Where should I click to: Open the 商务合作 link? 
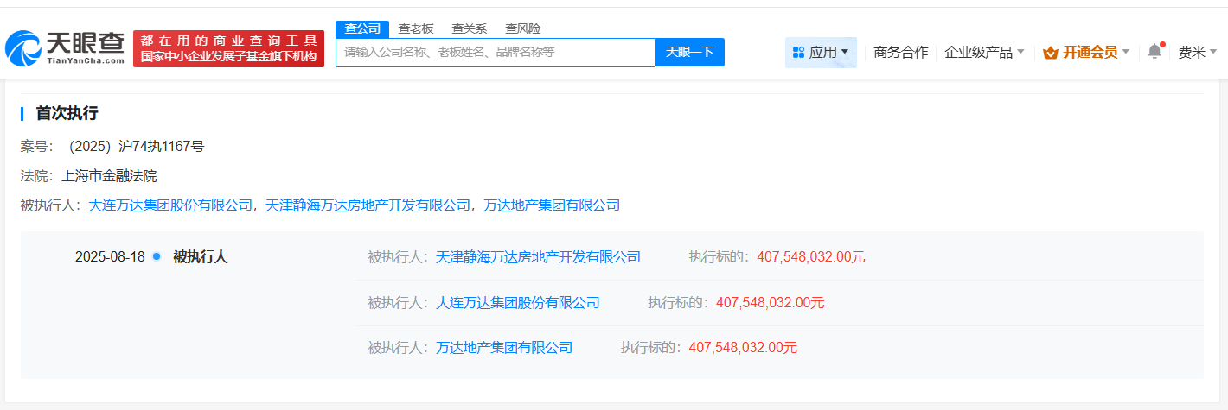[901, 52]
